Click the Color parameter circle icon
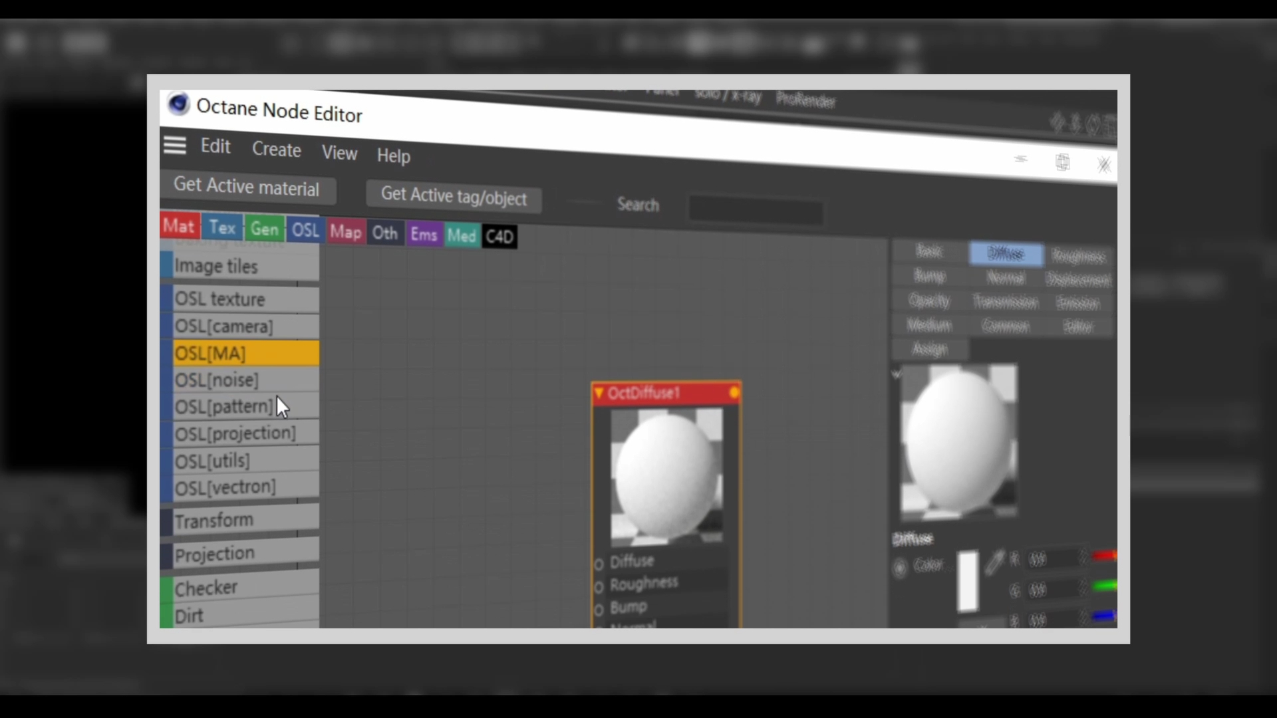This screenshot has width=1277, height=718. coord(899,568)
